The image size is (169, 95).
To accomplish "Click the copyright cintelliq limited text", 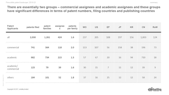I will click(x=18, y=89).
